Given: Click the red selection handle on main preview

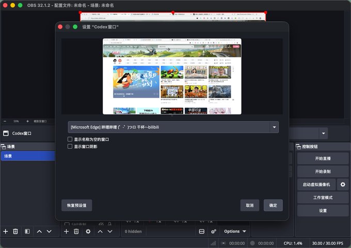Looking at the screenshot, I should 173,12.
